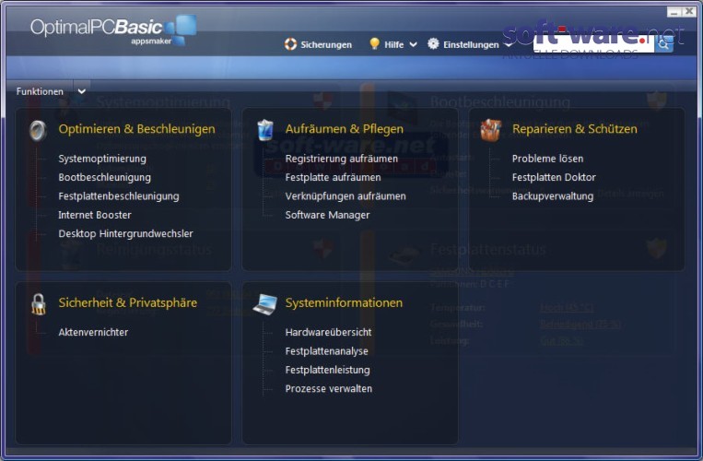The image size is (703, 461).
Task: Close the OptimalPC window
Action: click(x=689, y=12)
